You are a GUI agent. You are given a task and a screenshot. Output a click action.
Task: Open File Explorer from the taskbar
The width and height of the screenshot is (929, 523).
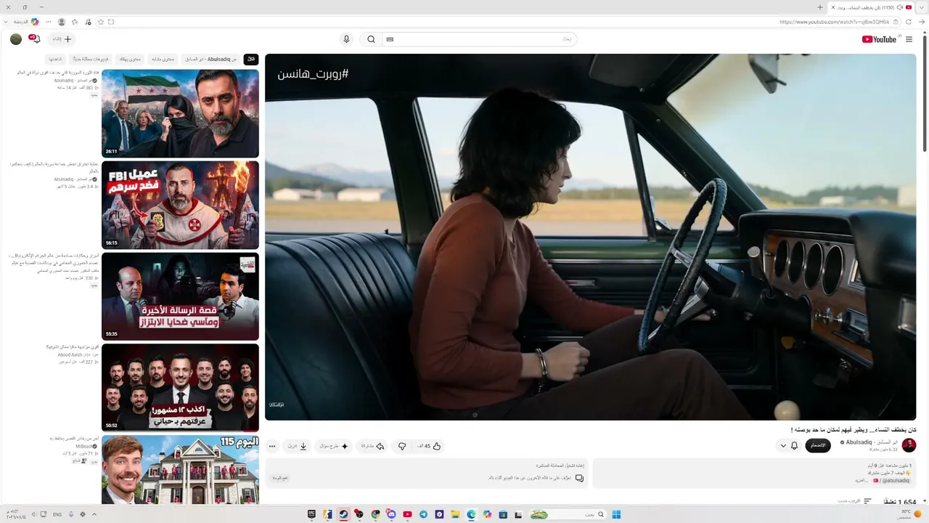455,514
